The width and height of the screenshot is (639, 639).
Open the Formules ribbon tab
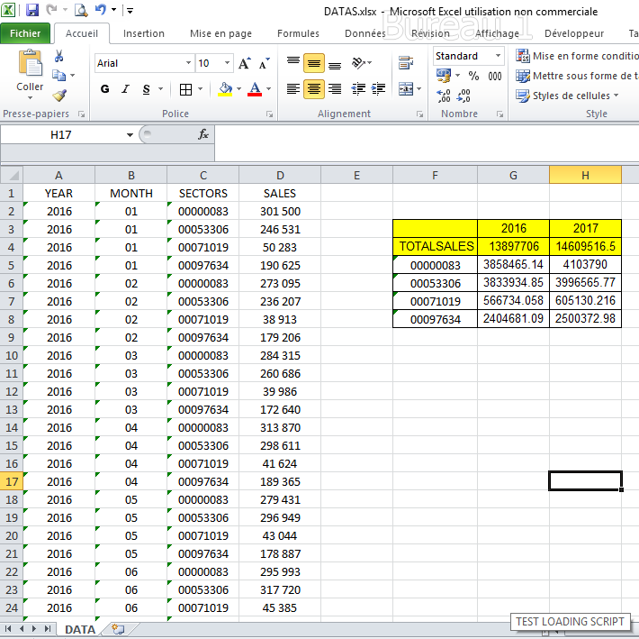pyautogui.click(x=298, y=33)
